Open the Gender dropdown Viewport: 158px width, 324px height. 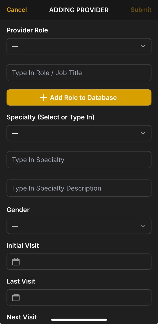(79, 226)
